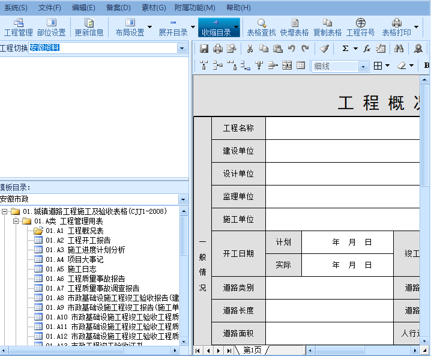Click the Cut scissors icon

point(250,49)
